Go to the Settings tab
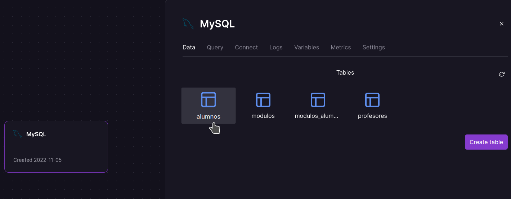Viewport: 511px width, 199px height. click(x=373, y=47)
